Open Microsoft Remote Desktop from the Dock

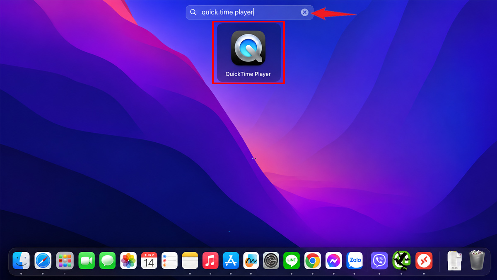pos(424,261)
